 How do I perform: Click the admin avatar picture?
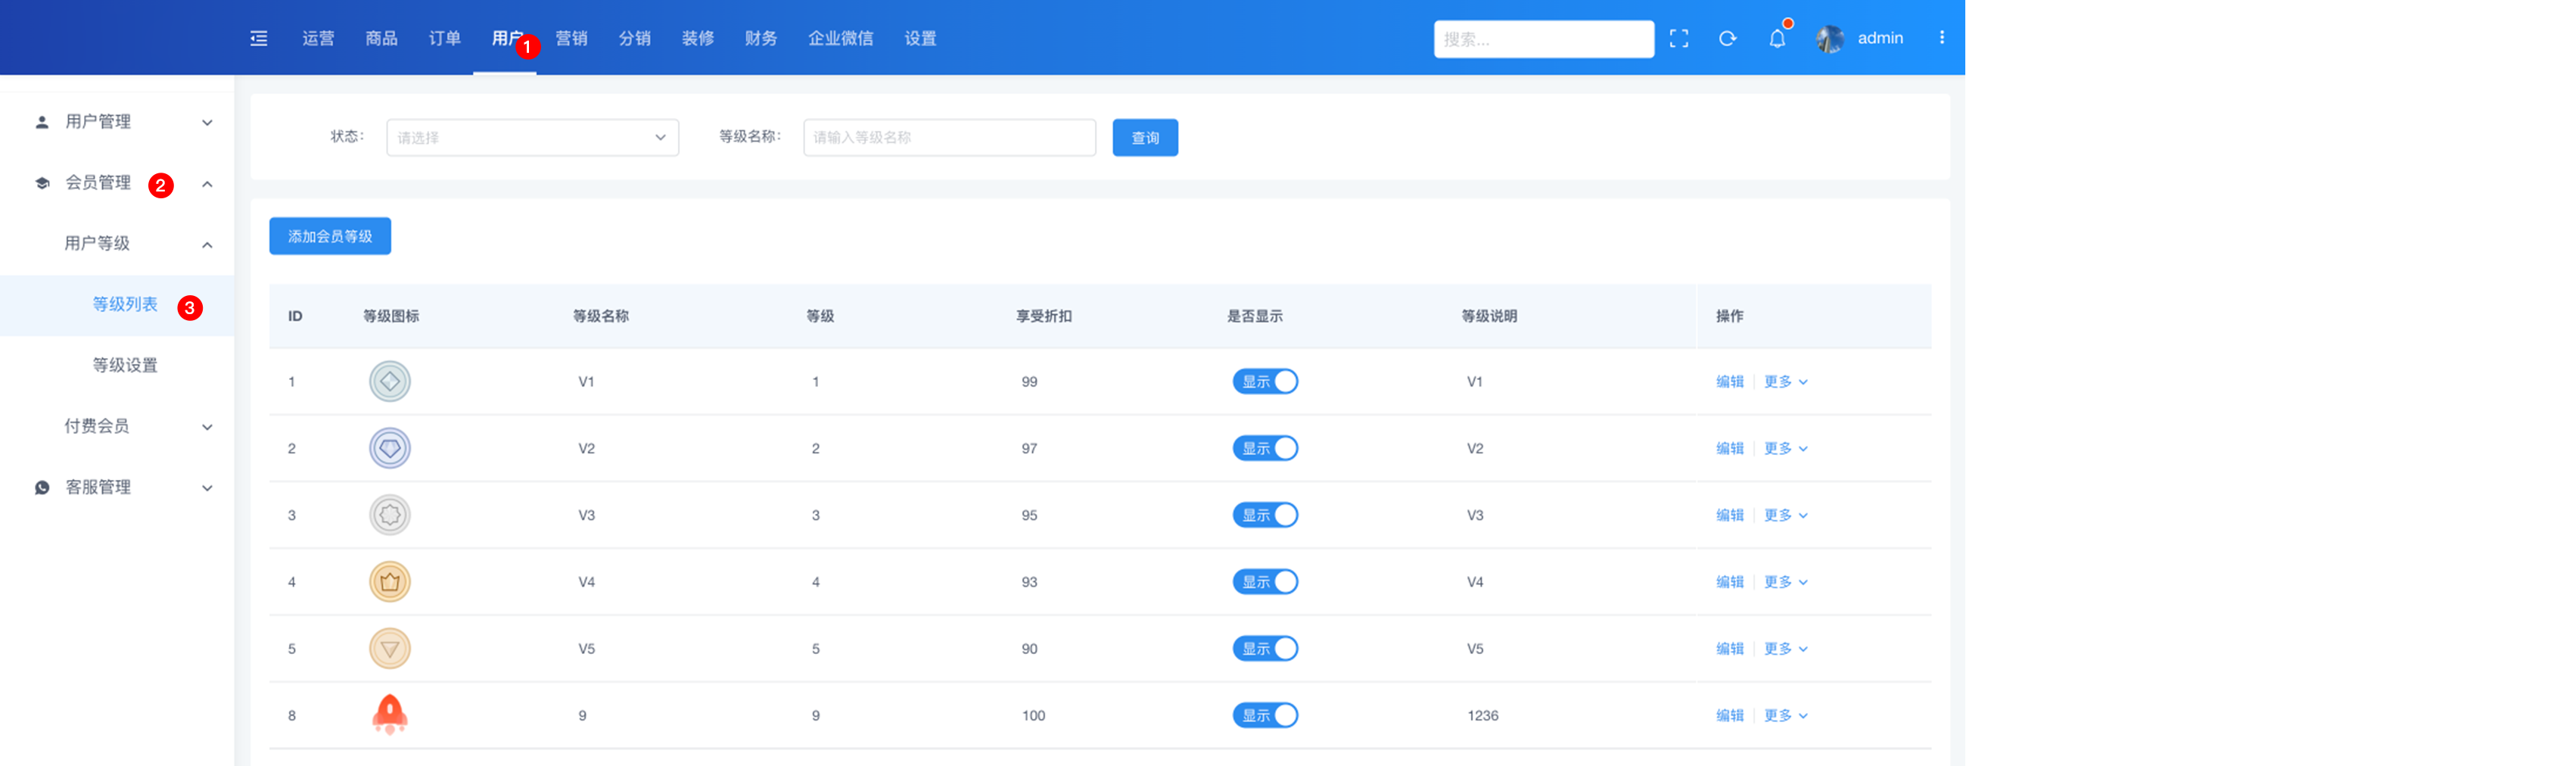point(1829,38)
